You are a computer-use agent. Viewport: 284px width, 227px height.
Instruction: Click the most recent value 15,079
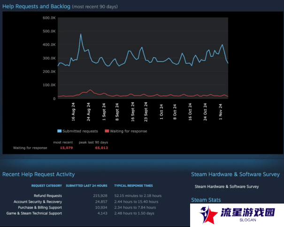click(66, 148)
